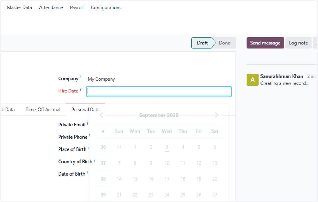Click the Private Email help question mark
Viewport: 318px width, 202px height.
click(x=87, y=123)
